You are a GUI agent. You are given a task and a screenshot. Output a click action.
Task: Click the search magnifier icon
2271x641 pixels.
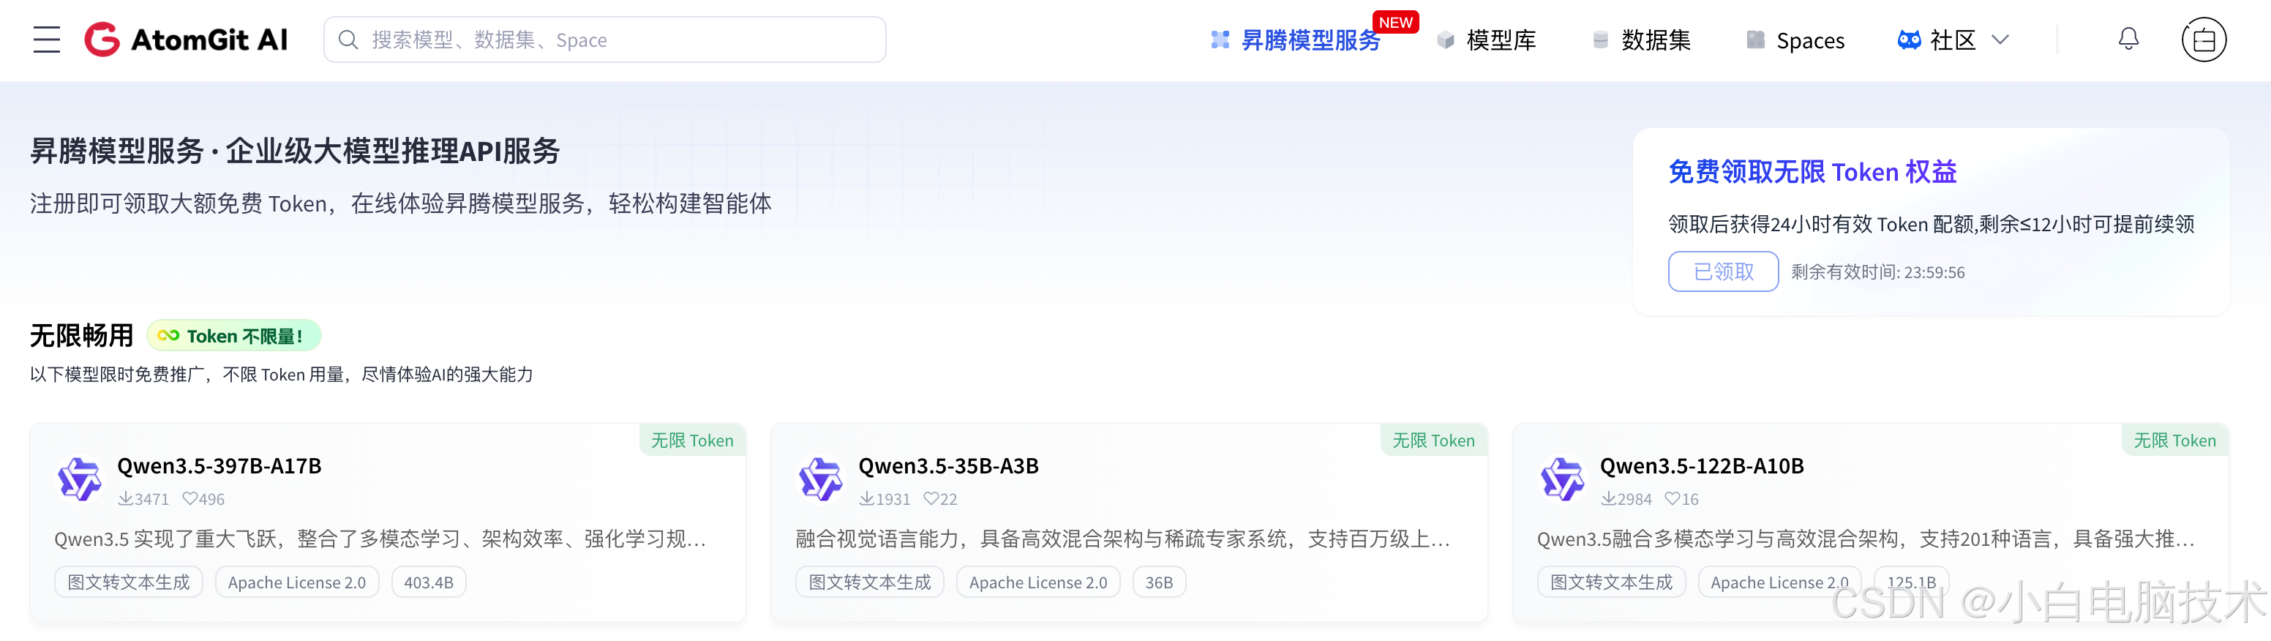[x=348, y=40]
